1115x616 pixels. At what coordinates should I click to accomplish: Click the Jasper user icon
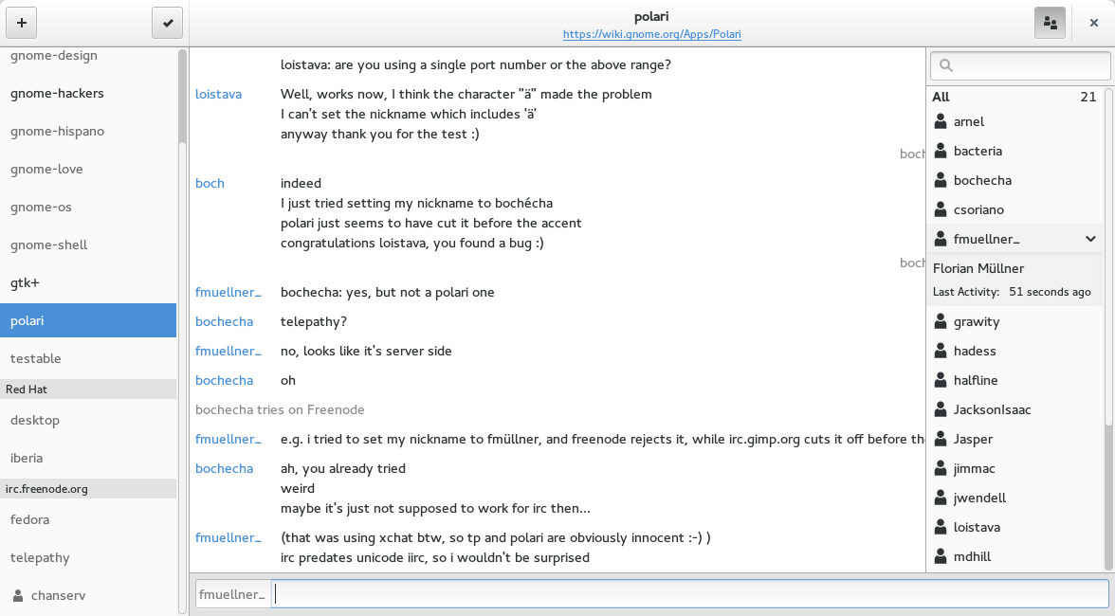(x=941, y=439)
